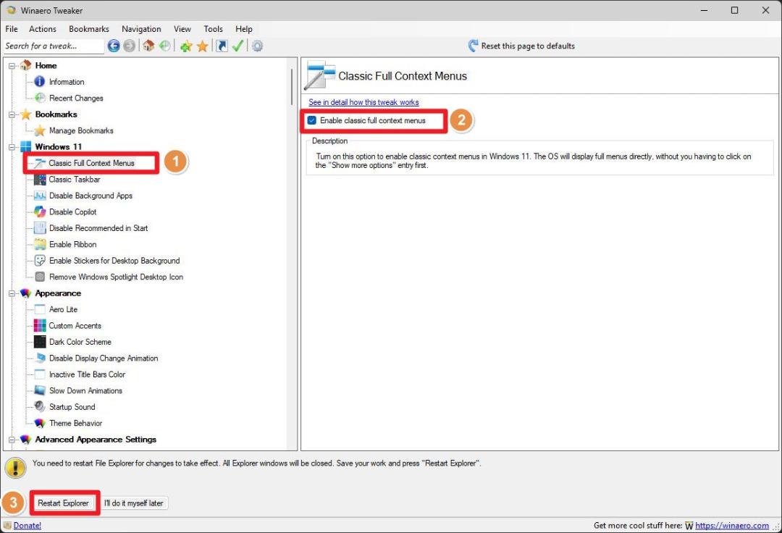Toggle Enable classic full context menus checkbox
782x533 pixels.
(x=312, y=121)
